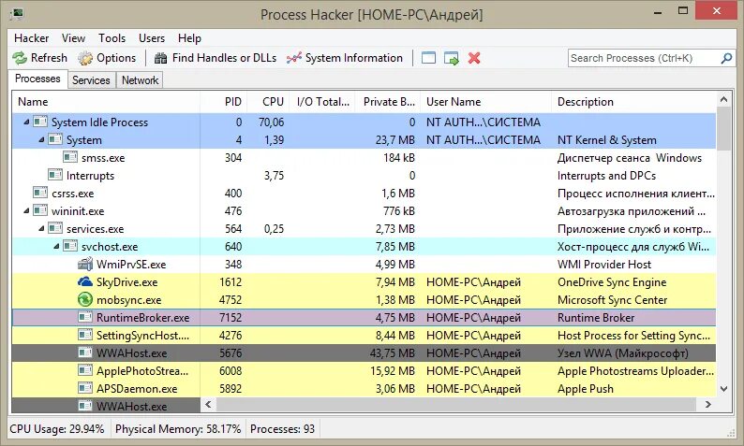Sort by the User Name column header
744x446 pixels.
coord(486,102)
